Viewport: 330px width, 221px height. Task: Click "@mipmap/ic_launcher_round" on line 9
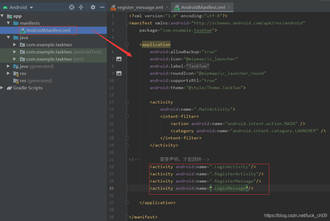coord(231,73)
